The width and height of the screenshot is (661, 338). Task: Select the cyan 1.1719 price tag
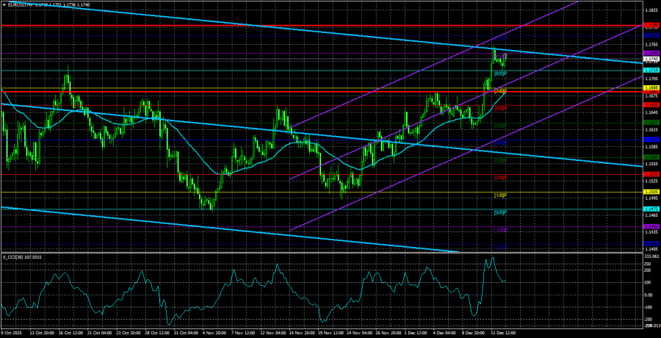(x=651, y=71)
